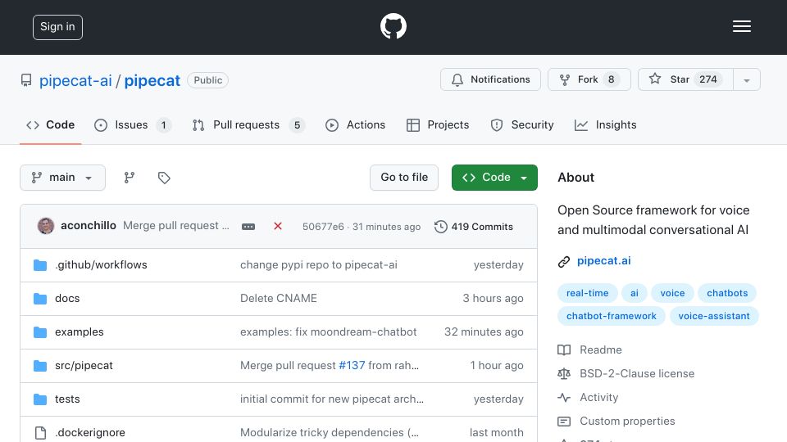Viewport: 787px width, 442px height.
Task: Click the folder icon beside tests
Action: pos(40,399)
